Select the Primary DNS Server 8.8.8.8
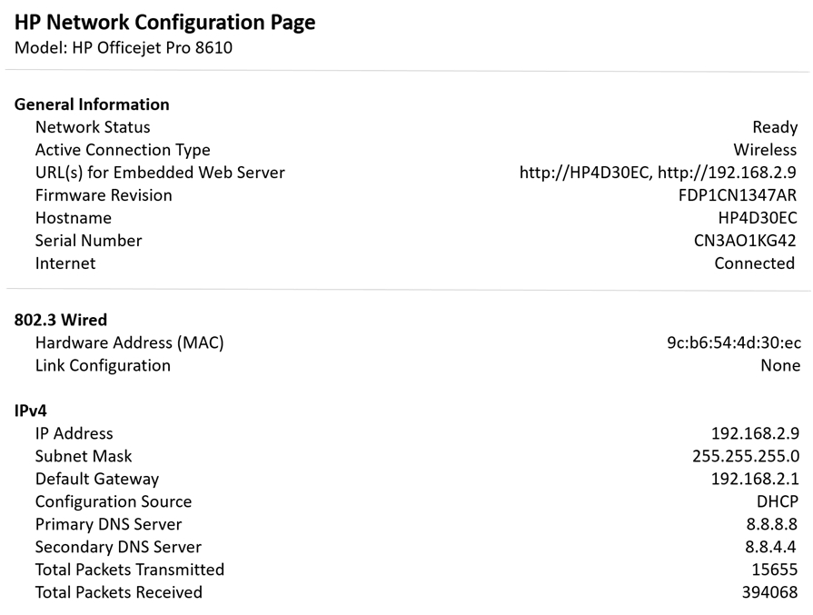813x615 pixels. click(771, 524)
